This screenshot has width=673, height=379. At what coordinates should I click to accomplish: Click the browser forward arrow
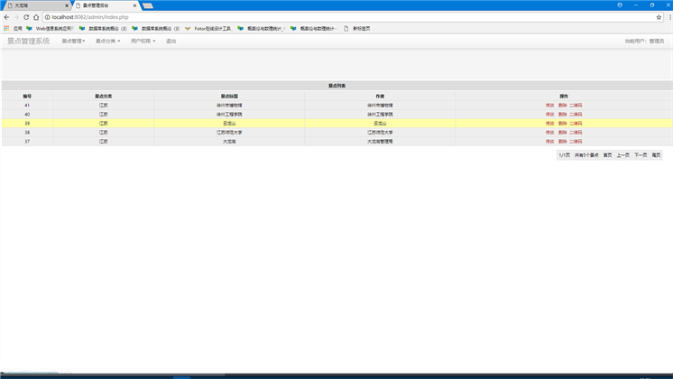click(16, 17)
